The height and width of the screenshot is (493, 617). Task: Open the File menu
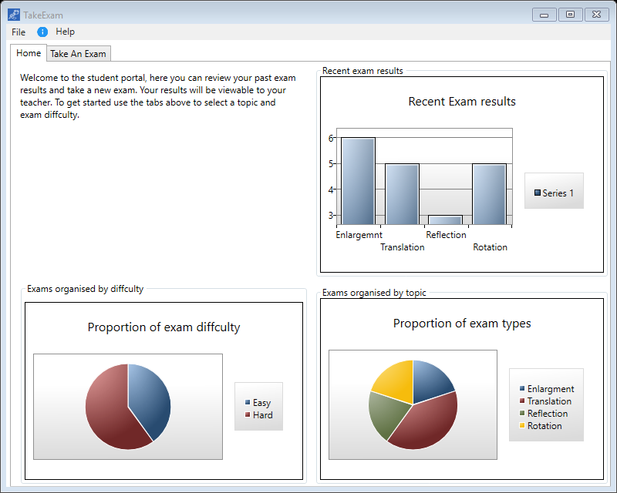click(18, 32)
